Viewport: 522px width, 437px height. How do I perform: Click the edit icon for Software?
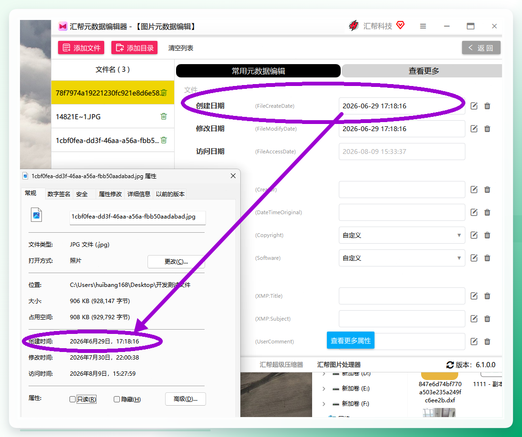pos(474,258)
